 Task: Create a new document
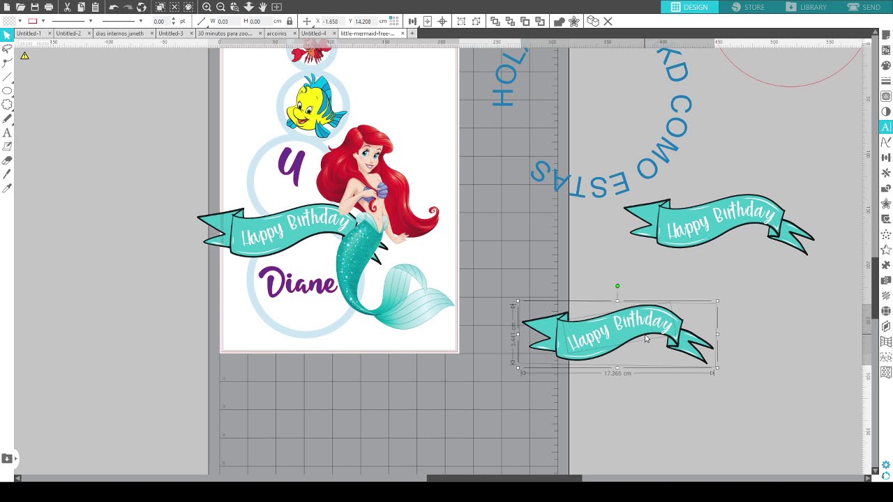tap(7, 7)
